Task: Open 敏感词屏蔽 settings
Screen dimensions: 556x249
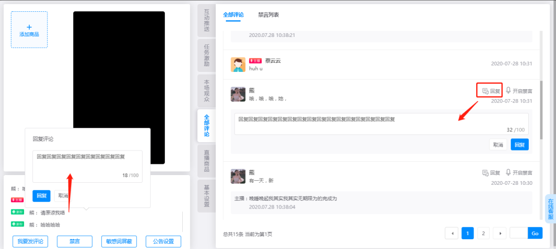Action: (119, 242)
